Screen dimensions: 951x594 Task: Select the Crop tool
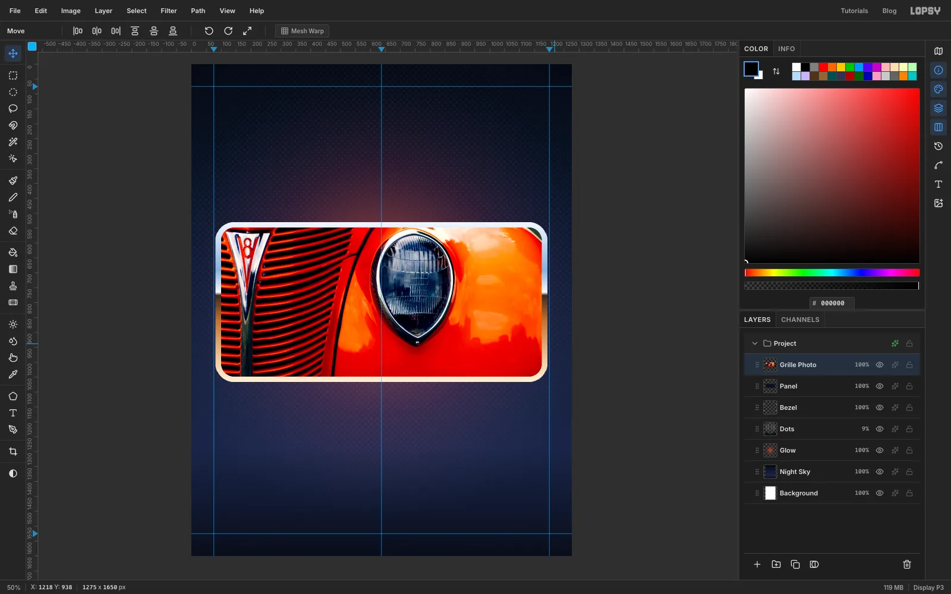click(x=13, y=451)
